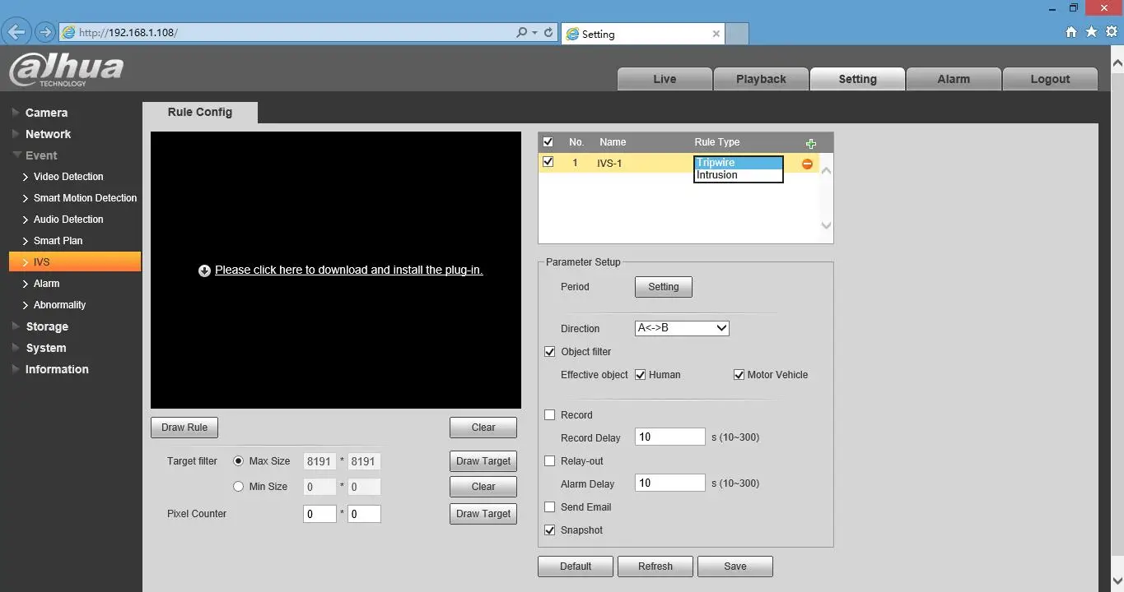This screenshot has width=1124, height=592.
Task: Open the browser favorites star icon
Action: click(x=1091, y=32)
